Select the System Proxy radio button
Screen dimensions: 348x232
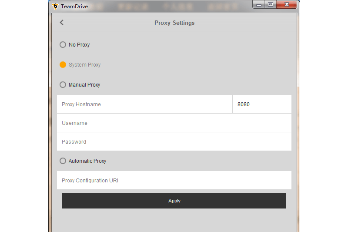coord(63,64)
